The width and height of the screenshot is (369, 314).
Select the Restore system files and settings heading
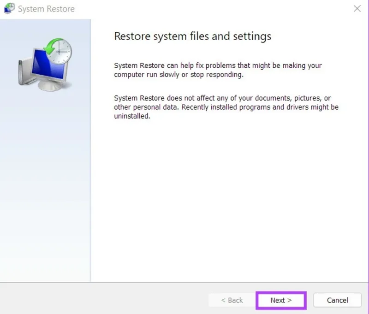pyautogui.click(x=193, y=36)
